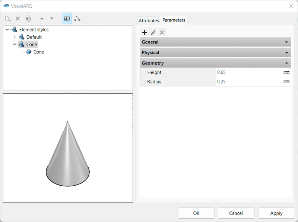Click the ruler icon beside Height
298x222 pixels.
tap(286, 72)
